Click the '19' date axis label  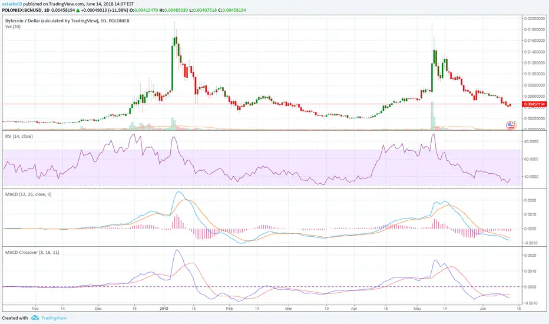click(x=326, y=309)
